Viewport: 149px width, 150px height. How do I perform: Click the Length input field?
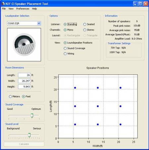point(25,75)
